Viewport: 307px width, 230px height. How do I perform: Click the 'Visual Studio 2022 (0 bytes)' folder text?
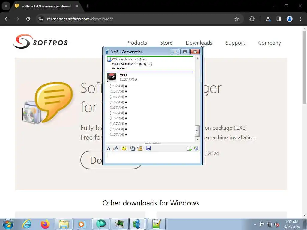[132, 64]
